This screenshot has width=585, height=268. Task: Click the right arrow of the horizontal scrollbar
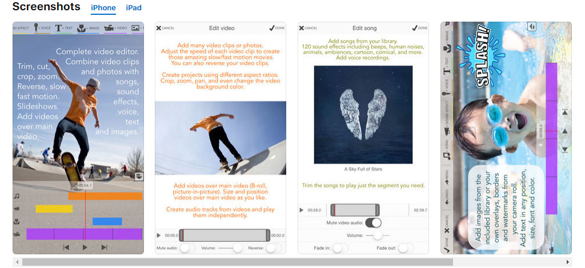coord(567,262)
